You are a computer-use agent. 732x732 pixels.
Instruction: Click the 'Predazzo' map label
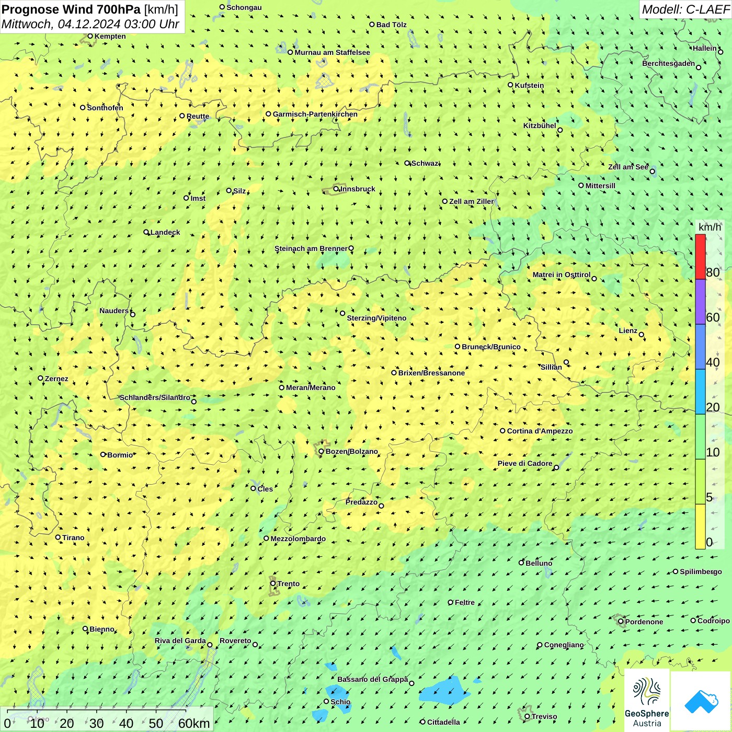[361, 502]
